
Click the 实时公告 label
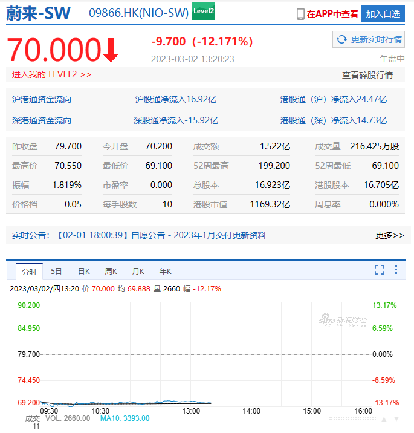(x=31, y=236)
